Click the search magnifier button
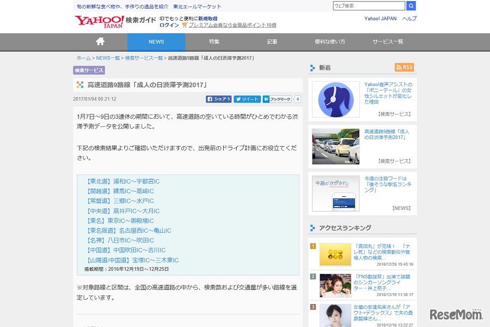Viewport: 490px width, 327px height. [411, 6]
